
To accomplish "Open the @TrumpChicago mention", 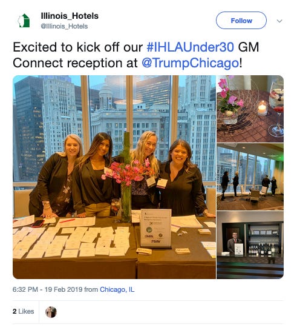I will [x=191, y=63].
